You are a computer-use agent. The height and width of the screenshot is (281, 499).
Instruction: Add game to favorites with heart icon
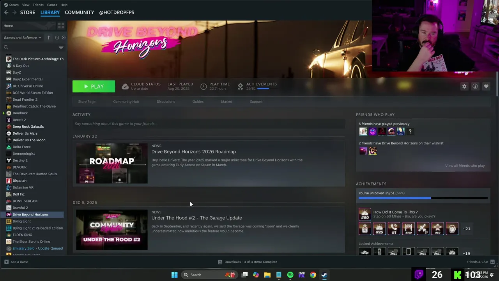(x=486, y=86)
